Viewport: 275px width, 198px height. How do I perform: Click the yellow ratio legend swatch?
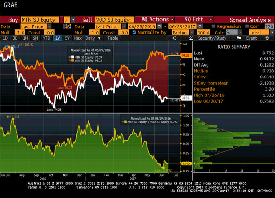pyautogui.click(x=125, y=122)
